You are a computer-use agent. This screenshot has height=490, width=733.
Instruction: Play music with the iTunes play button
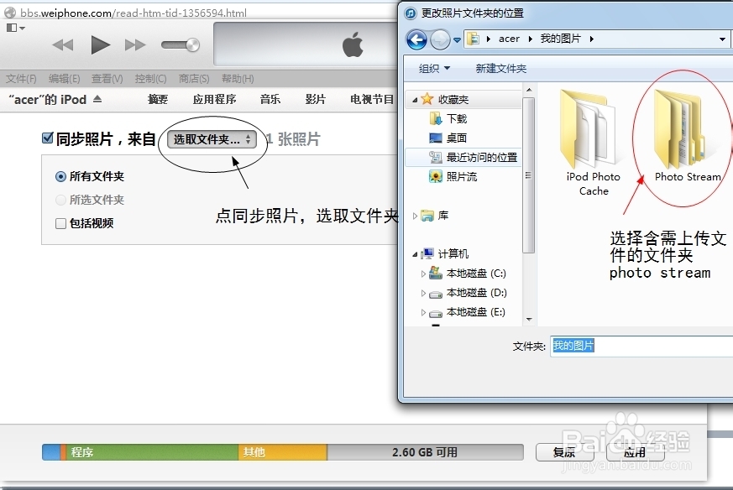pyautogui.click(x=100, y=44)
